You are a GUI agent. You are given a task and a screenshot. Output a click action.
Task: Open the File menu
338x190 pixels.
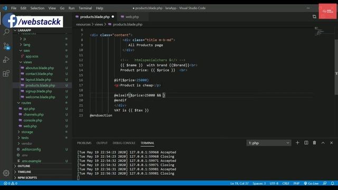pyautogui.click(x=14, y=8)
